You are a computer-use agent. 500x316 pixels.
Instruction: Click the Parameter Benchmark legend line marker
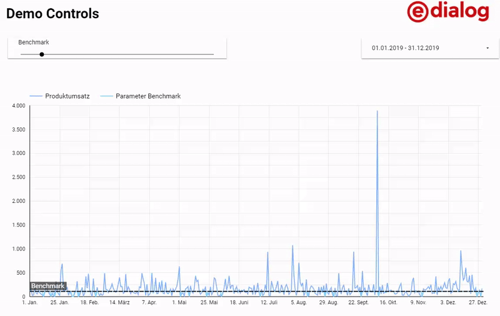coord(107,96)
